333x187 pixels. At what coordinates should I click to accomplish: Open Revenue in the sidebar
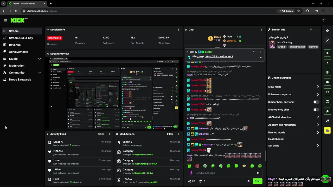tap(22, 45)
